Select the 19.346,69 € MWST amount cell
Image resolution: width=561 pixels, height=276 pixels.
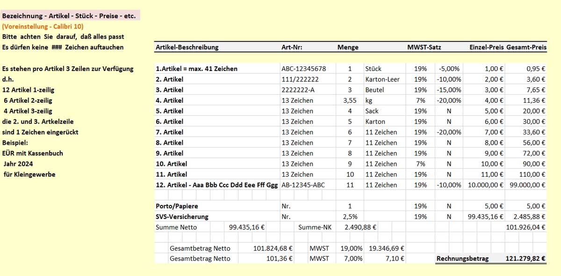[386, 248]
